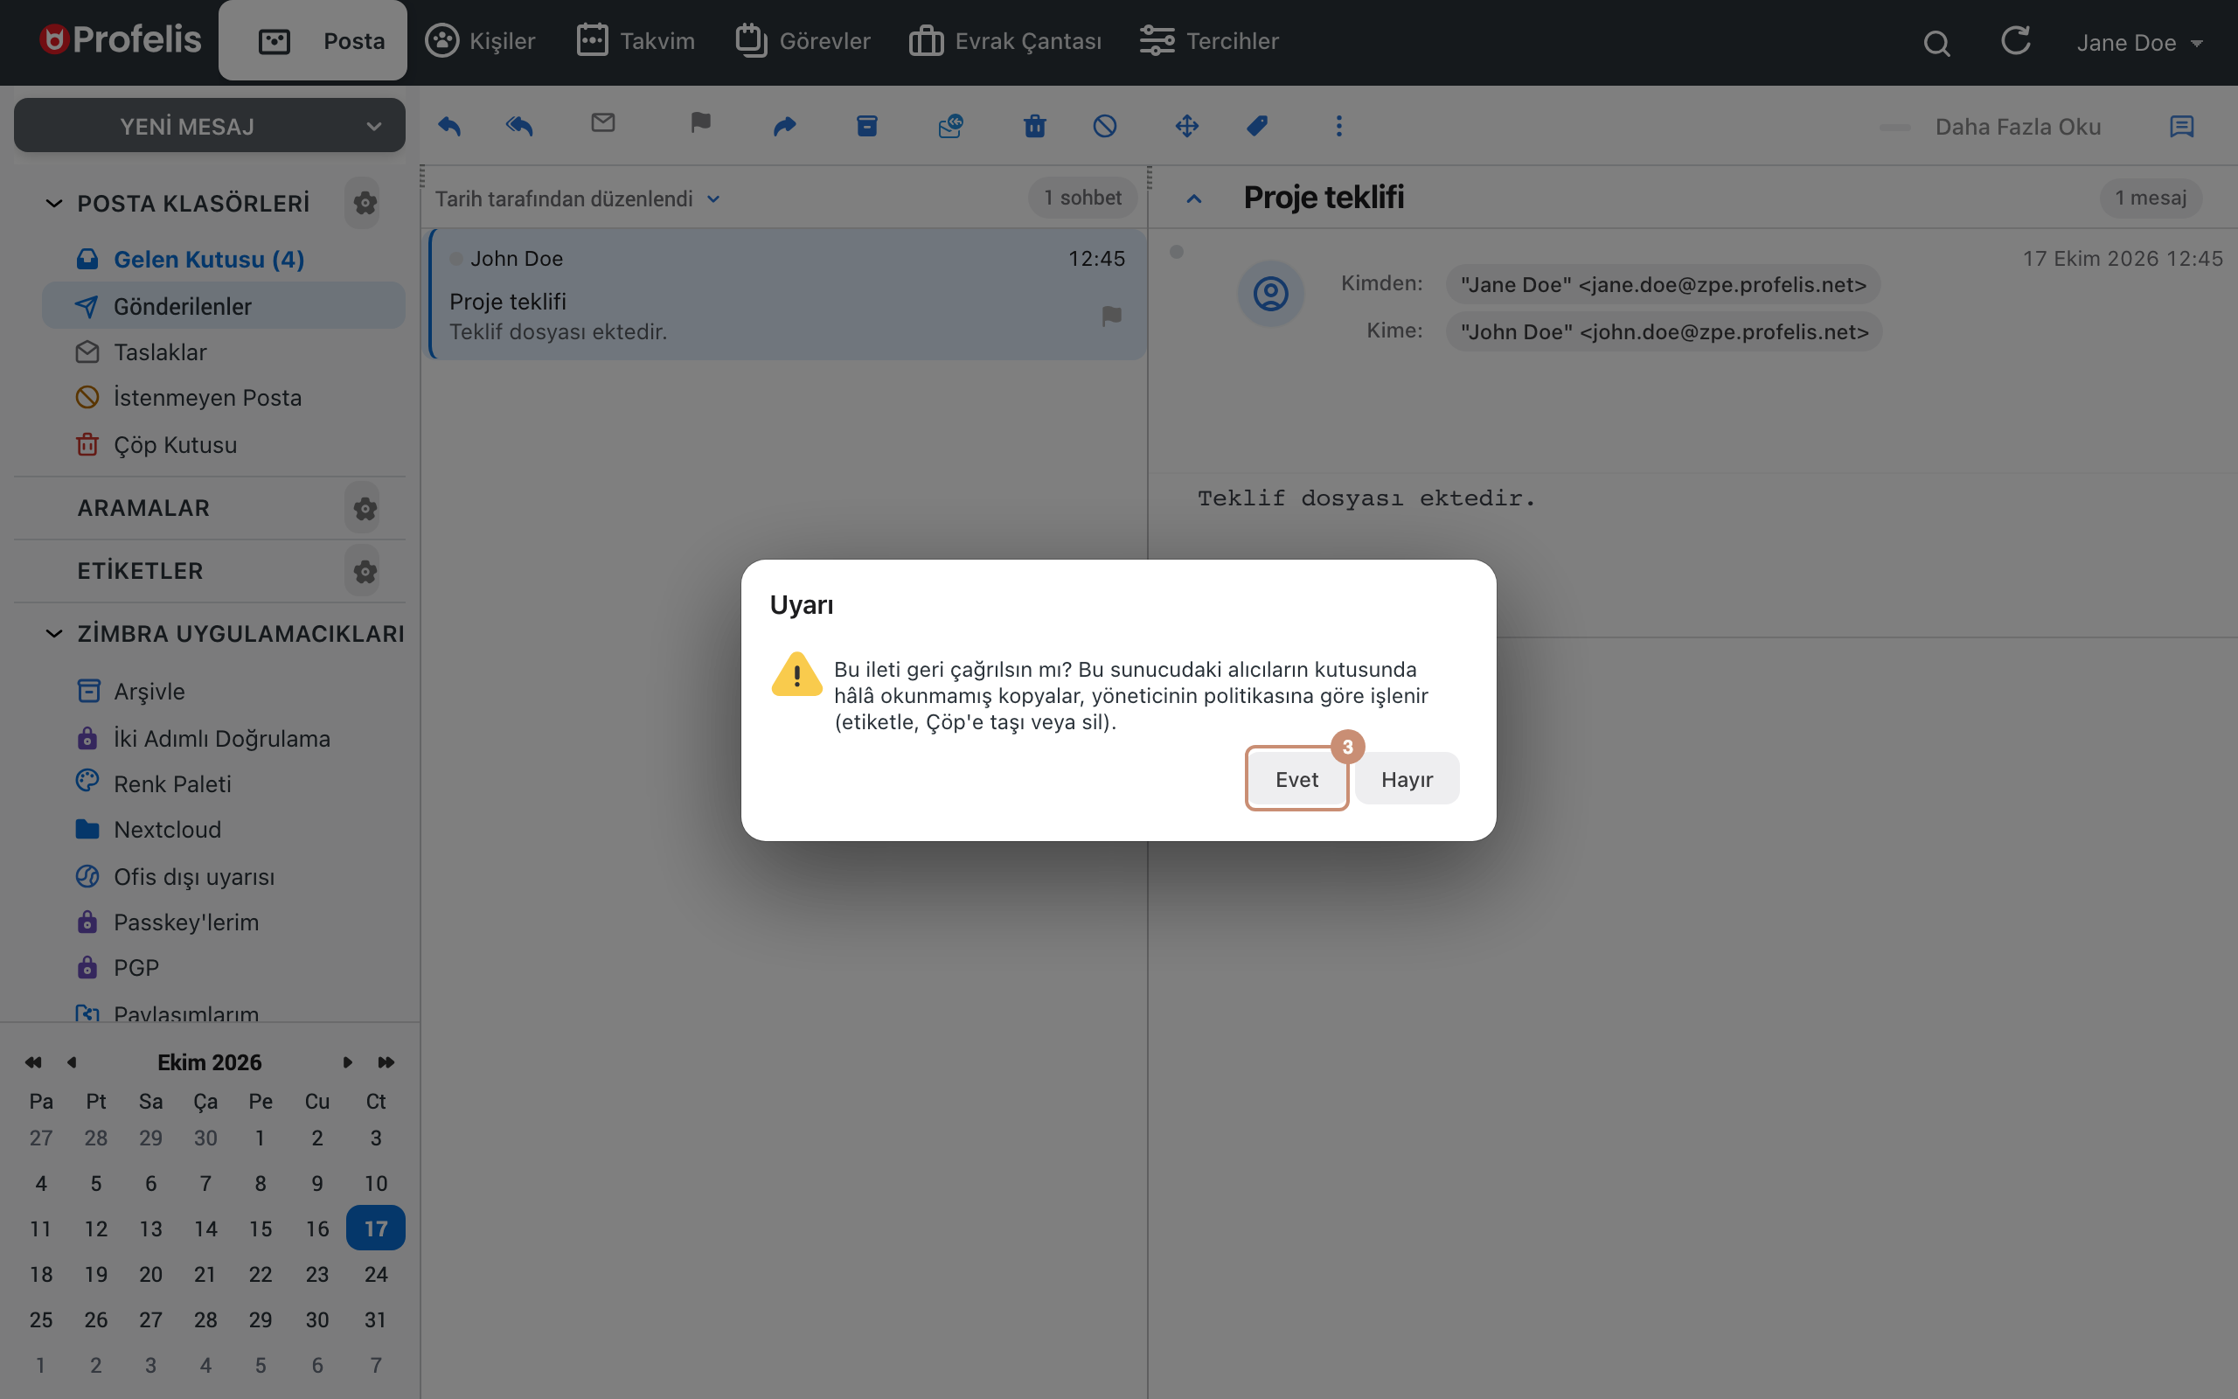Click the Forward arrow icon
Screen dimensions: 2238x1399
(784, 126)
